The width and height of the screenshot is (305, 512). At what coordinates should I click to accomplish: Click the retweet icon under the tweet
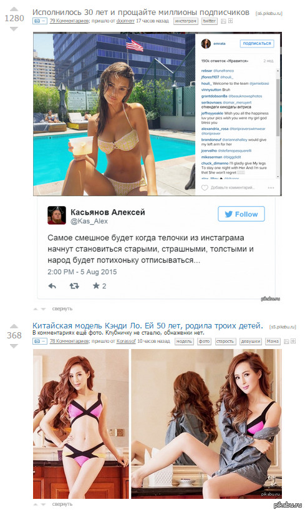coord(74,286)
